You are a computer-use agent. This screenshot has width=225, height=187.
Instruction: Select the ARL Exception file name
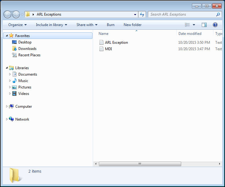point(116,43)
